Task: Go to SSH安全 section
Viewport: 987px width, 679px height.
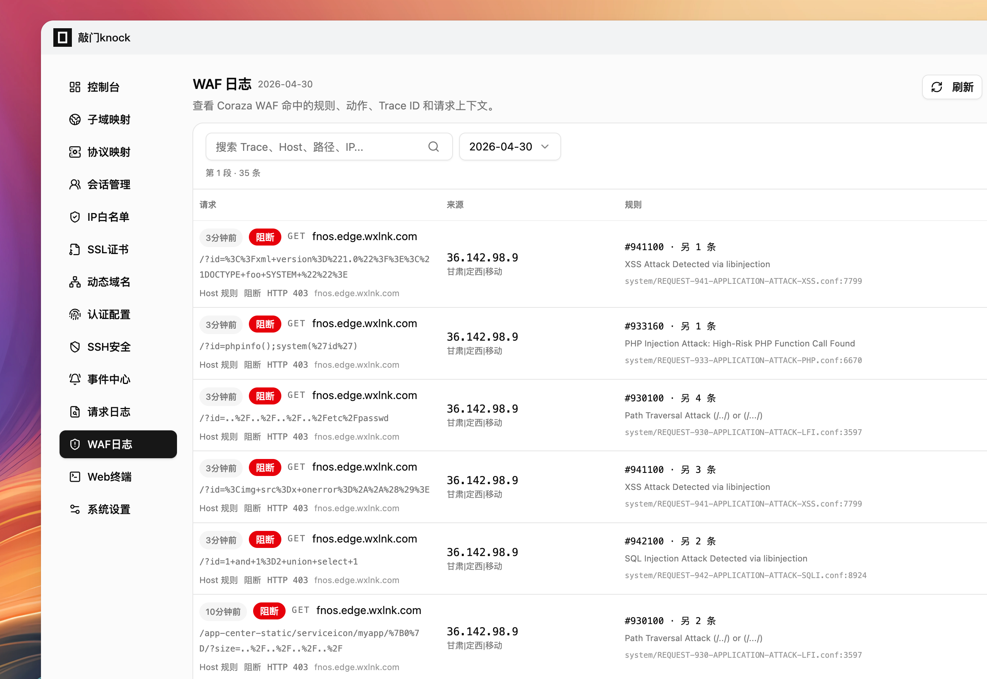Action: click(118, 347)
